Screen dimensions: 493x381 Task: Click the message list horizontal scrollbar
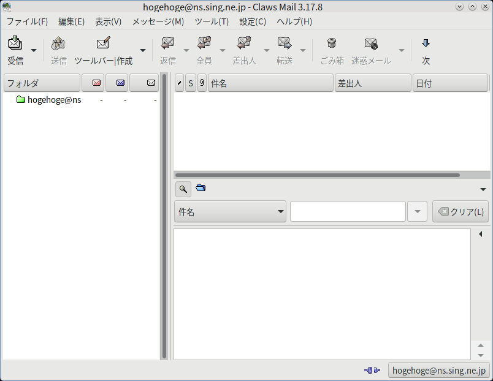(x=318, y=175)
